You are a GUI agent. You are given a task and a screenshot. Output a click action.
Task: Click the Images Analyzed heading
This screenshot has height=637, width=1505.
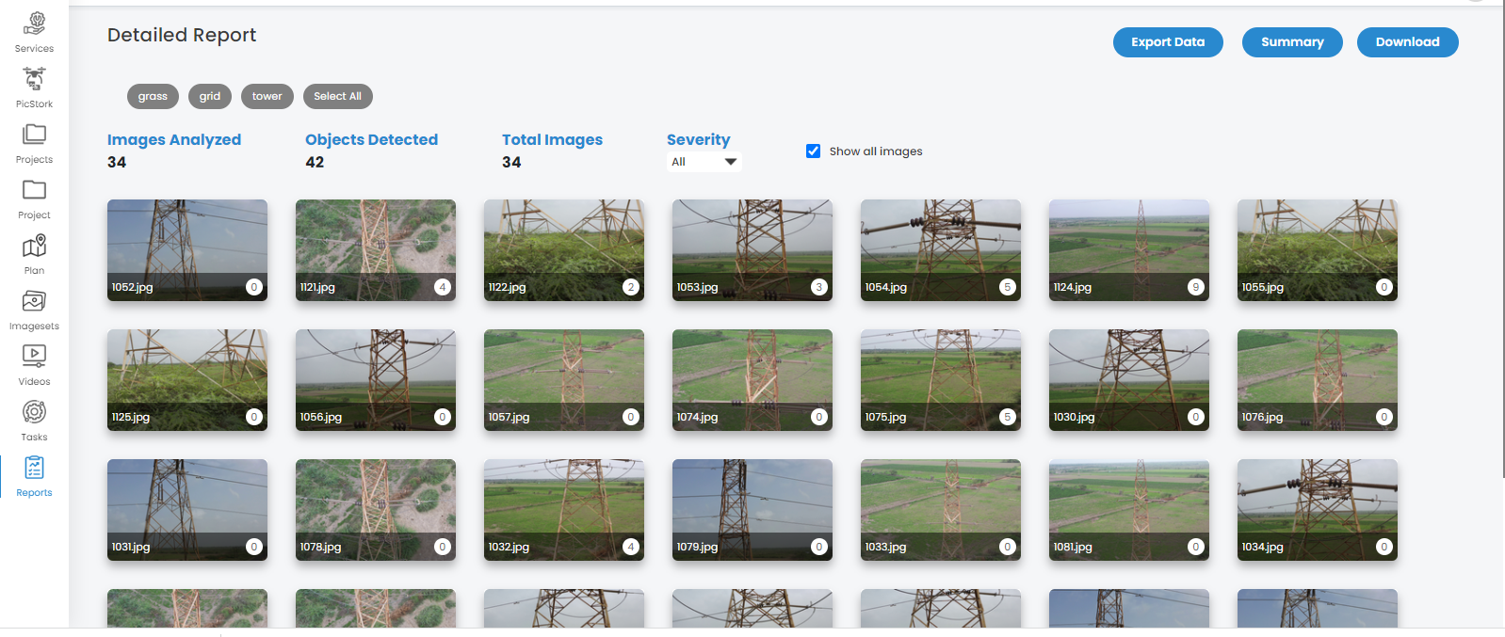[174, 139]
